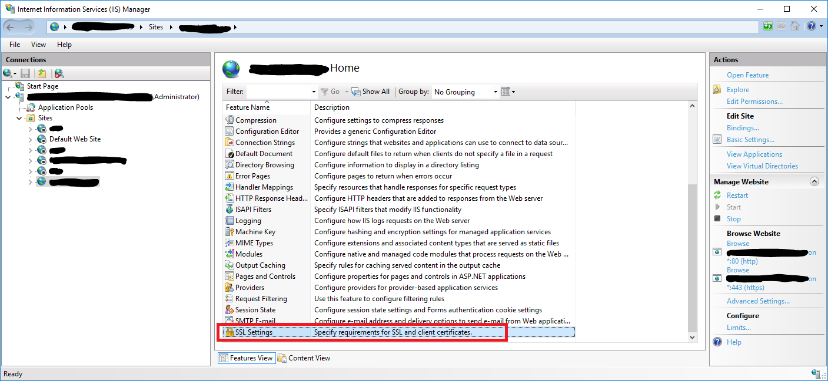The image size is (828, 381).
Task: Select Pages and Controls feature icon
Action: pyautogui.click(x=230, y=277)
